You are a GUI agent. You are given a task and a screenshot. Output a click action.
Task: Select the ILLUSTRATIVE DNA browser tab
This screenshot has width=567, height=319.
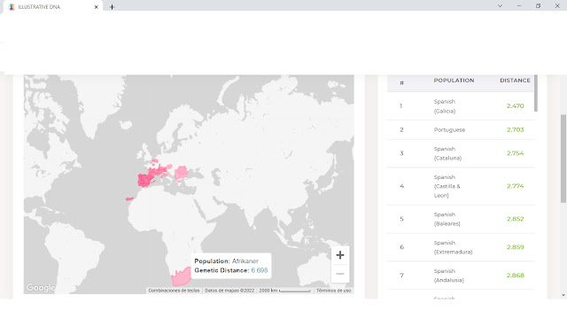[52, 7]
